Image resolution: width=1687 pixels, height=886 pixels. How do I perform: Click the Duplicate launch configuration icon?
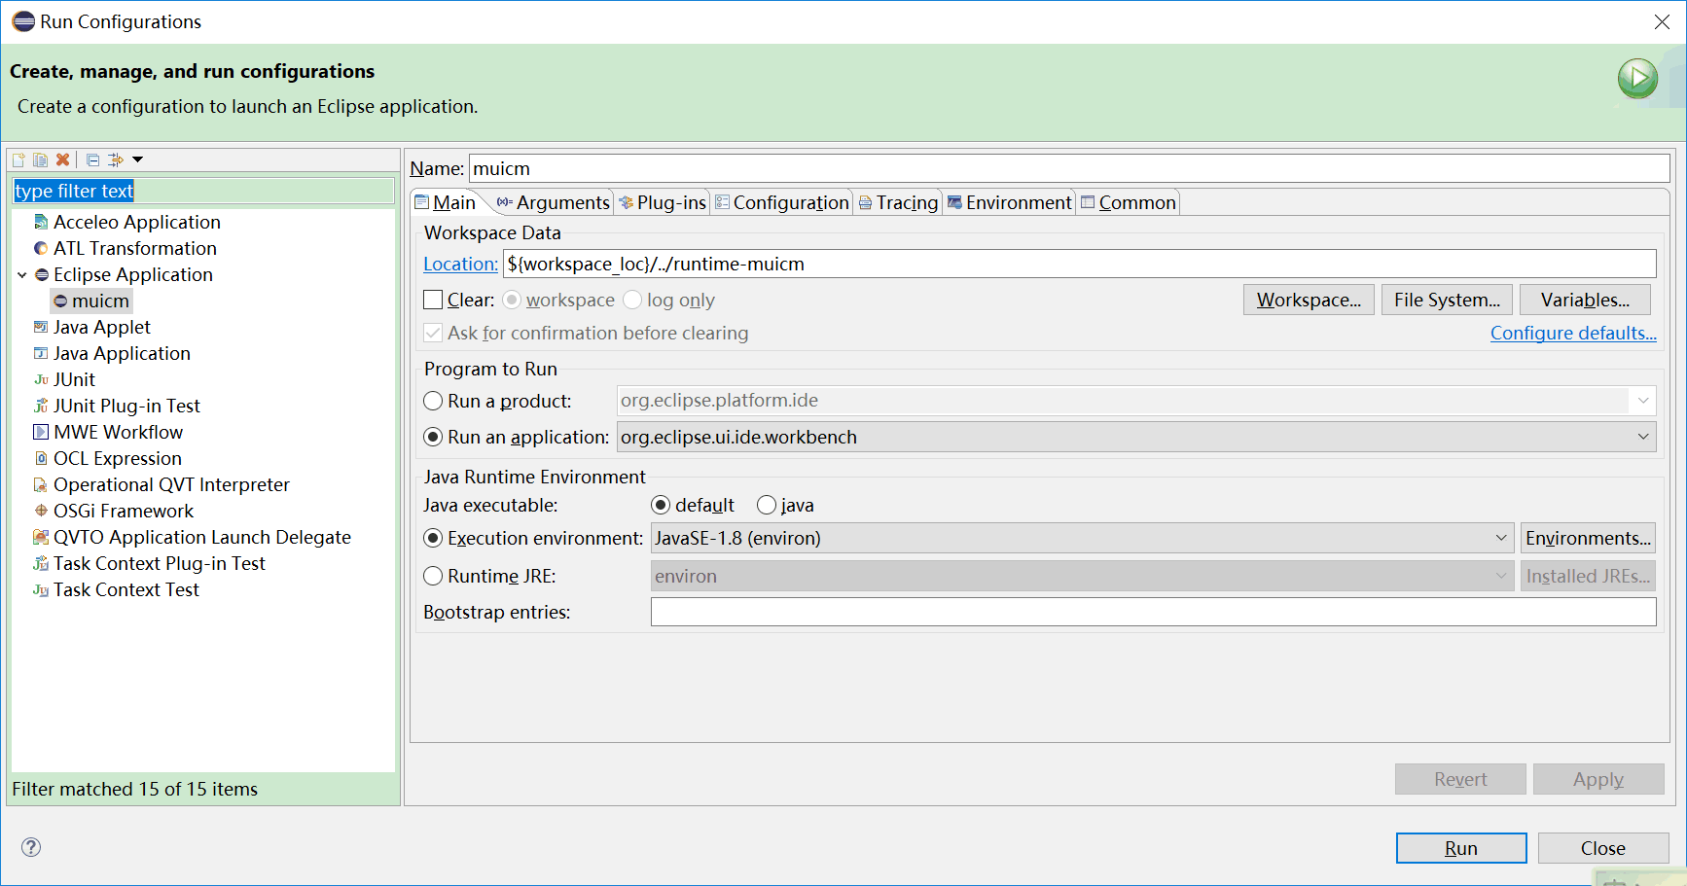(40, 159)
